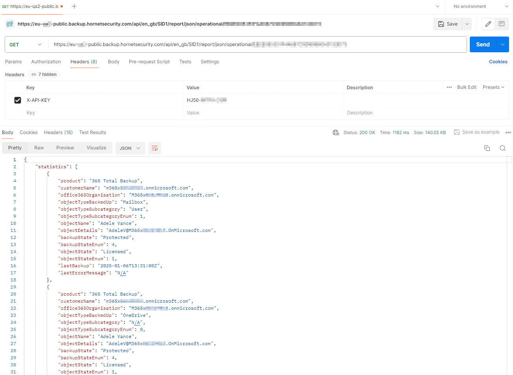Image resolution: width=513 pixels, height=375 pixels.
Task: Click the empty Description field in headers
Action: 426,113
